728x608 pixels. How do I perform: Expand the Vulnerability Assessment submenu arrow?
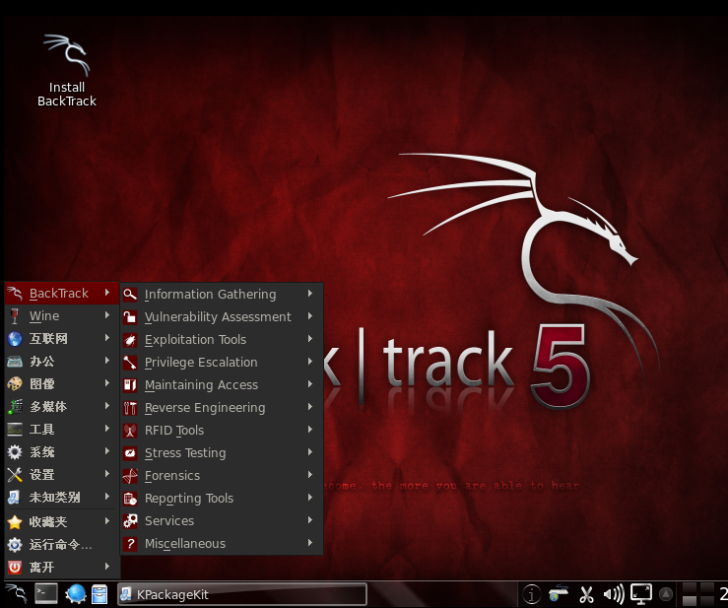(x=310, y=316)
